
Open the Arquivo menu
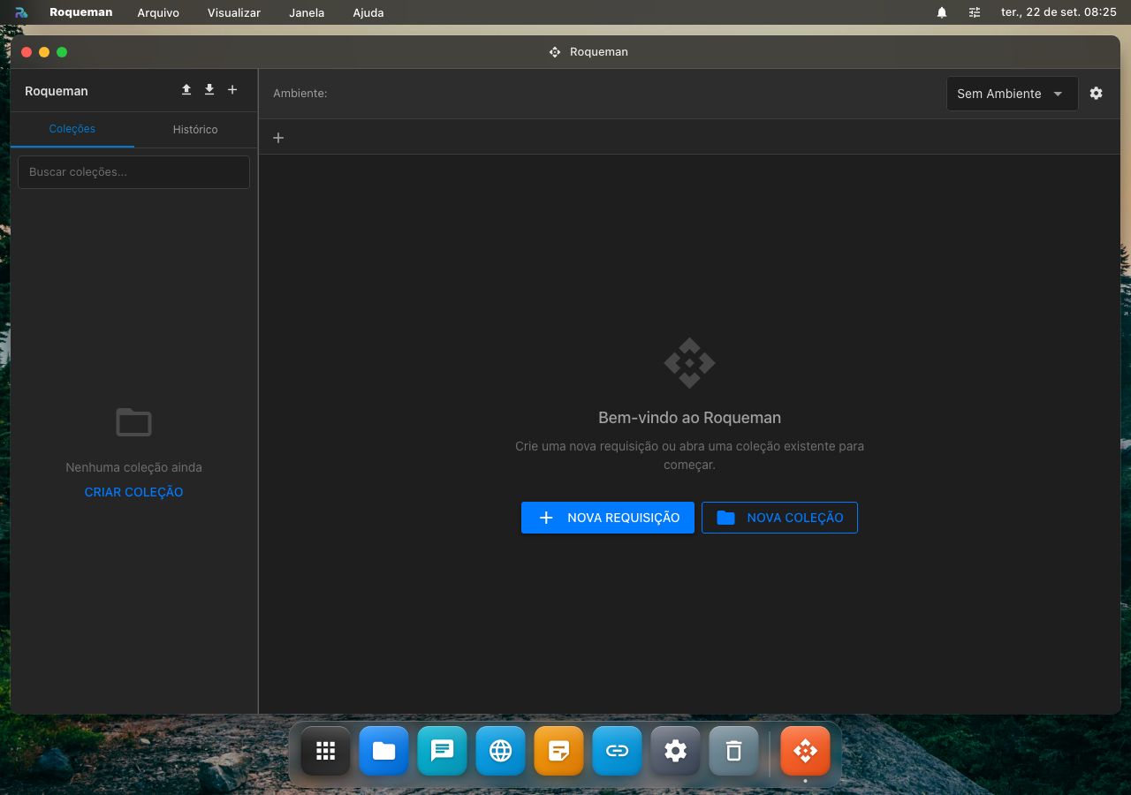[158, 12]
